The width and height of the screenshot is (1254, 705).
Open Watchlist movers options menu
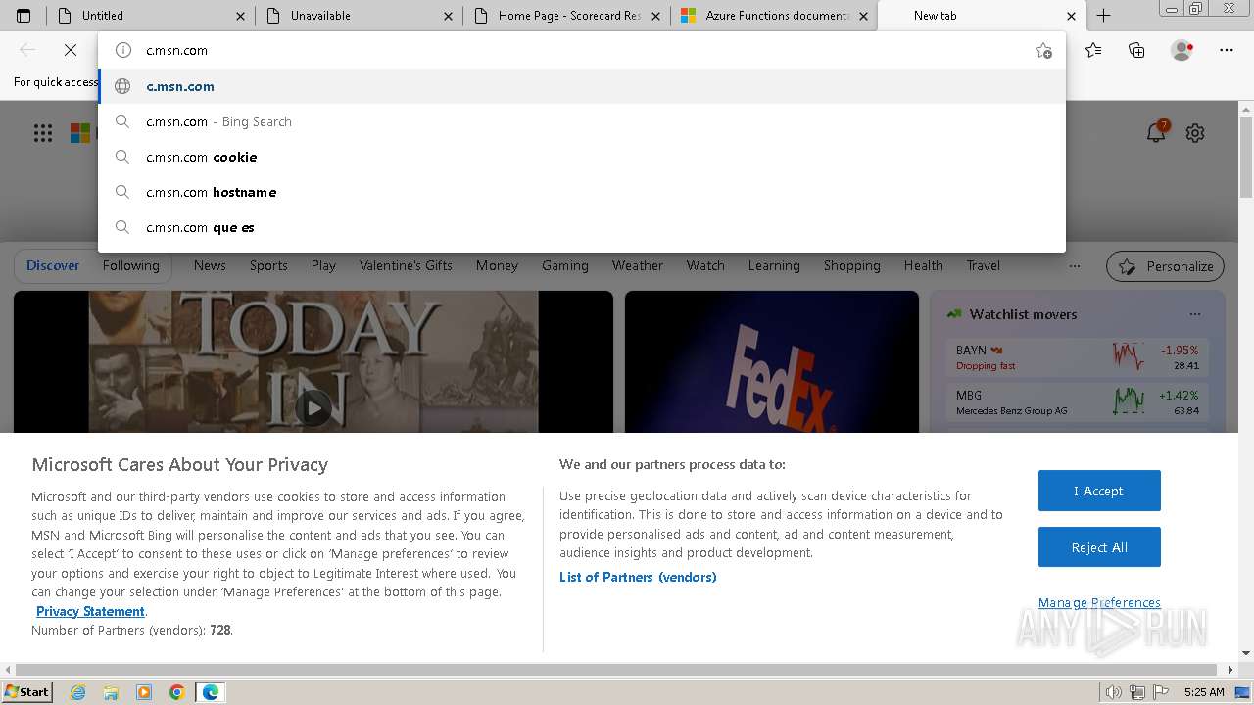coord(1194,314)
